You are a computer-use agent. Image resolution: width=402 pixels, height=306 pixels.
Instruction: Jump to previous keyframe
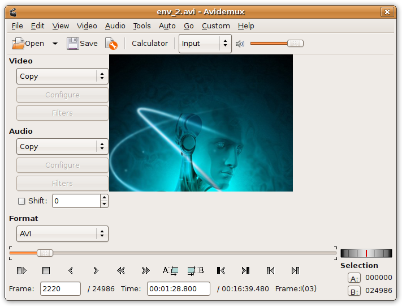[121, 270]
